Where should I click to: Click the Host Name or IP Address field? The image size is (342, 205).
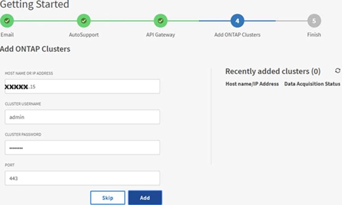83,87
